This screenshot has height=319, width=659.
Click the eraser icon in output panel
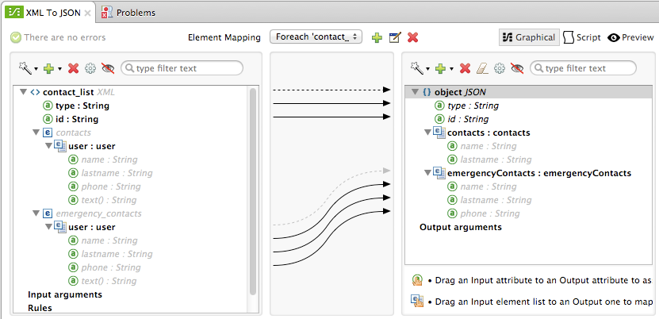[483, 69]
